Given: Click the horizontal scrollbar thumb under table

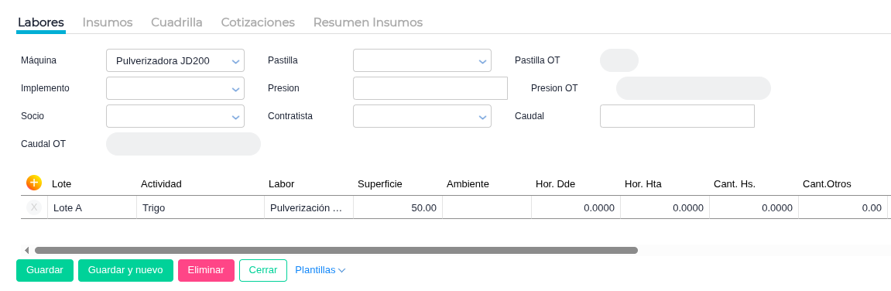Looking at the screenshot, I should click(x=337, y=250).
